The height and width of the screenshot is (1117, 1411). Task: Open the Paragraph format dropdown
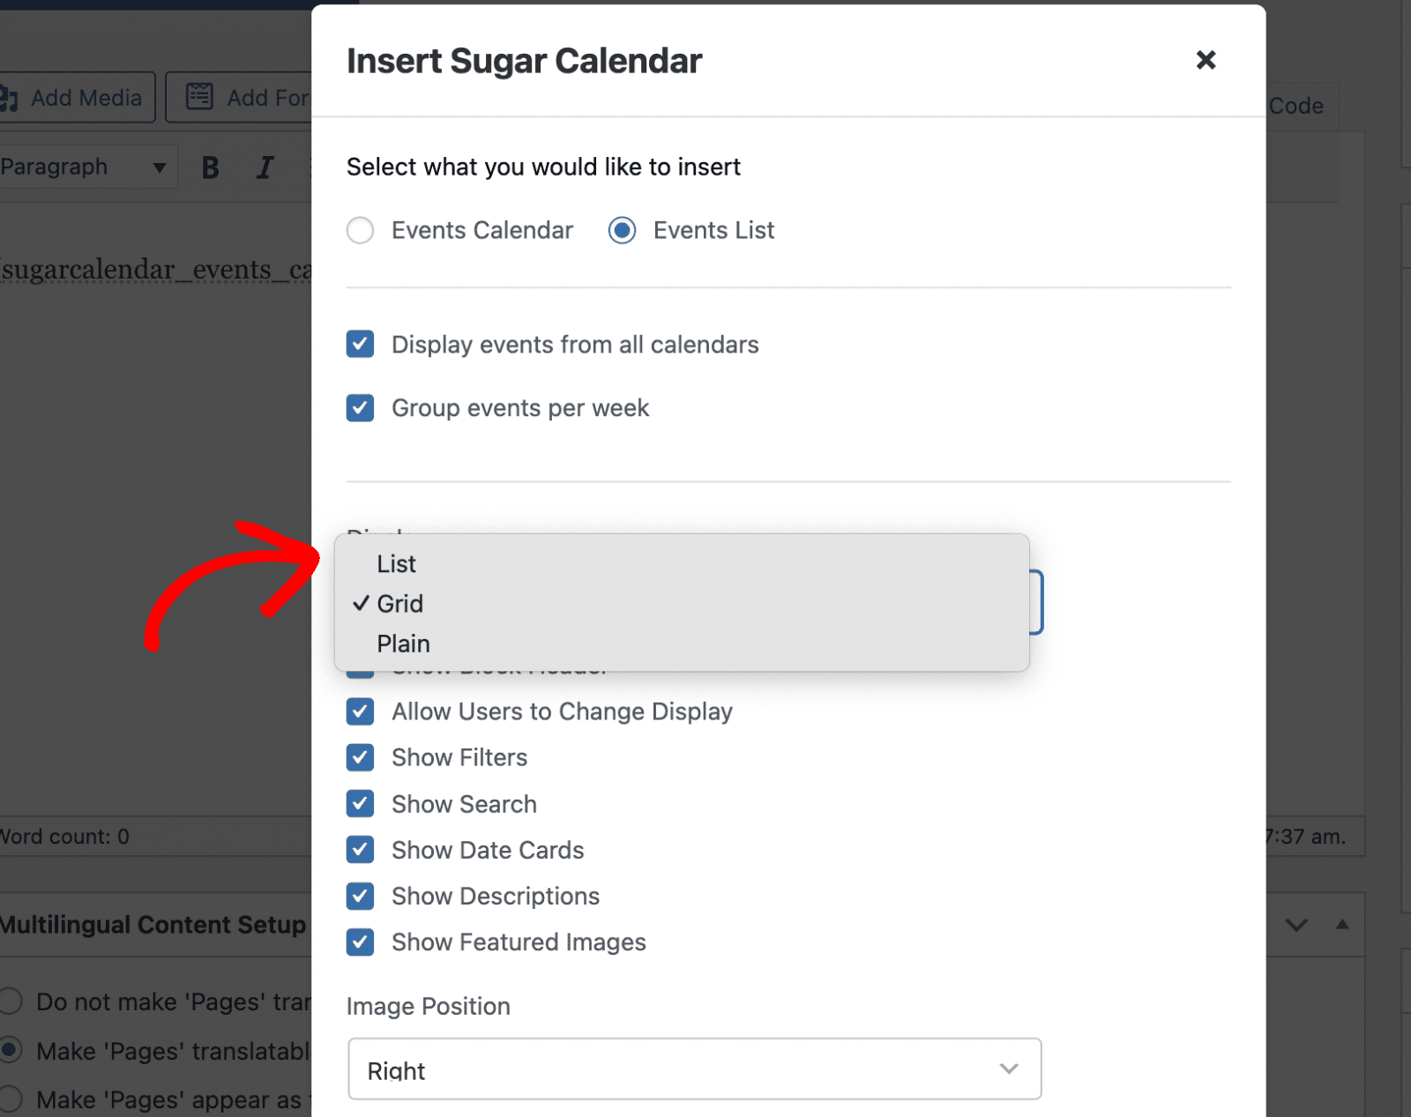click(x=84, y=168)
